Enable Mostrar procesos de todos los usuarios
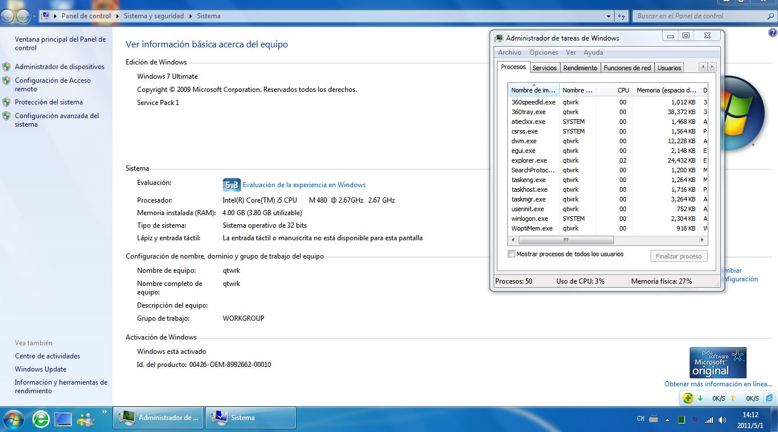The image size is (778, 432). click(x=512, y=254)
